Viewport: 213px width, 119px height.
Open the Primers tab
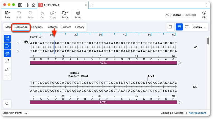coord(66,27)
